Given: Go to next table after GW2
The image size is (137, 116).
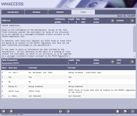Looking at the screenshot, I should 133,62.
